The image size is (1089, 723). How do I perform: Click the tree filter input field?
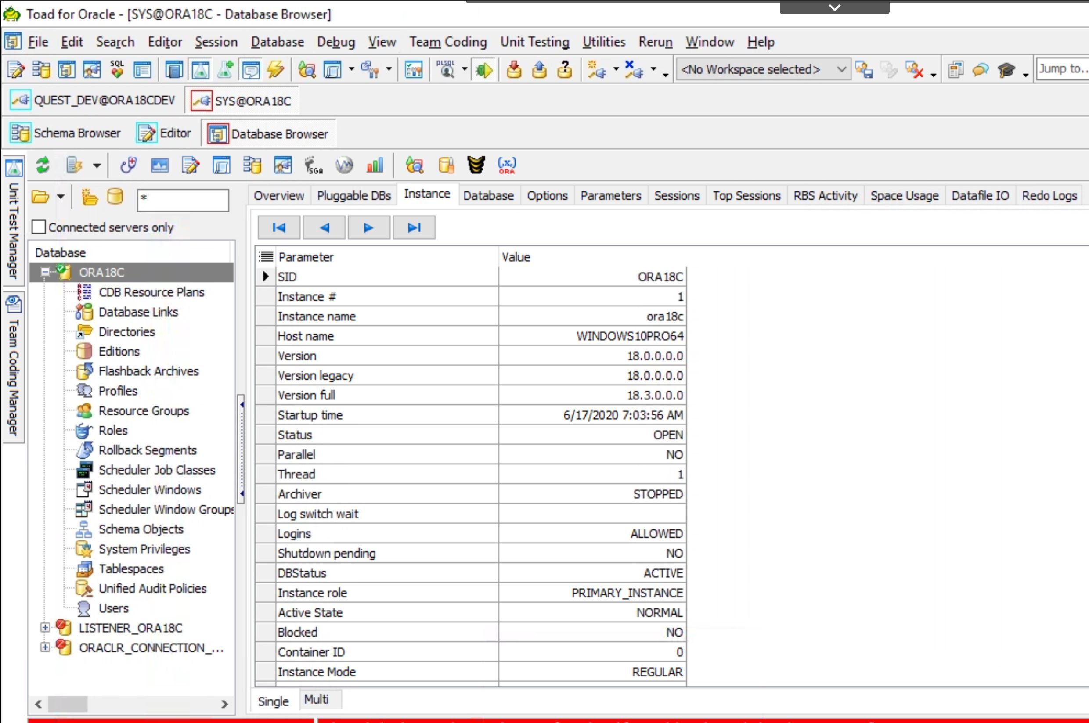(x=183, y=200)
